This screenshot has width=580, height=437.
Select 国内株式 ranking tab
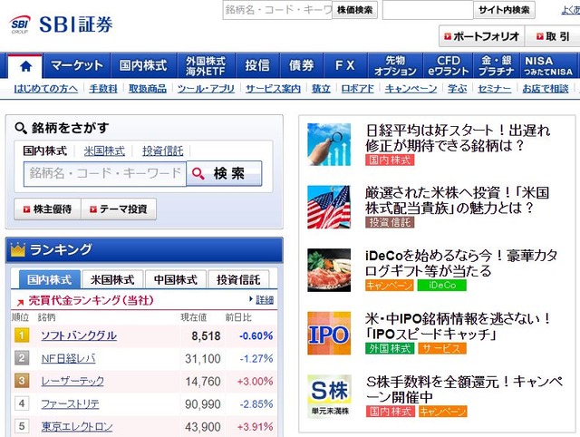pos(49,279)
